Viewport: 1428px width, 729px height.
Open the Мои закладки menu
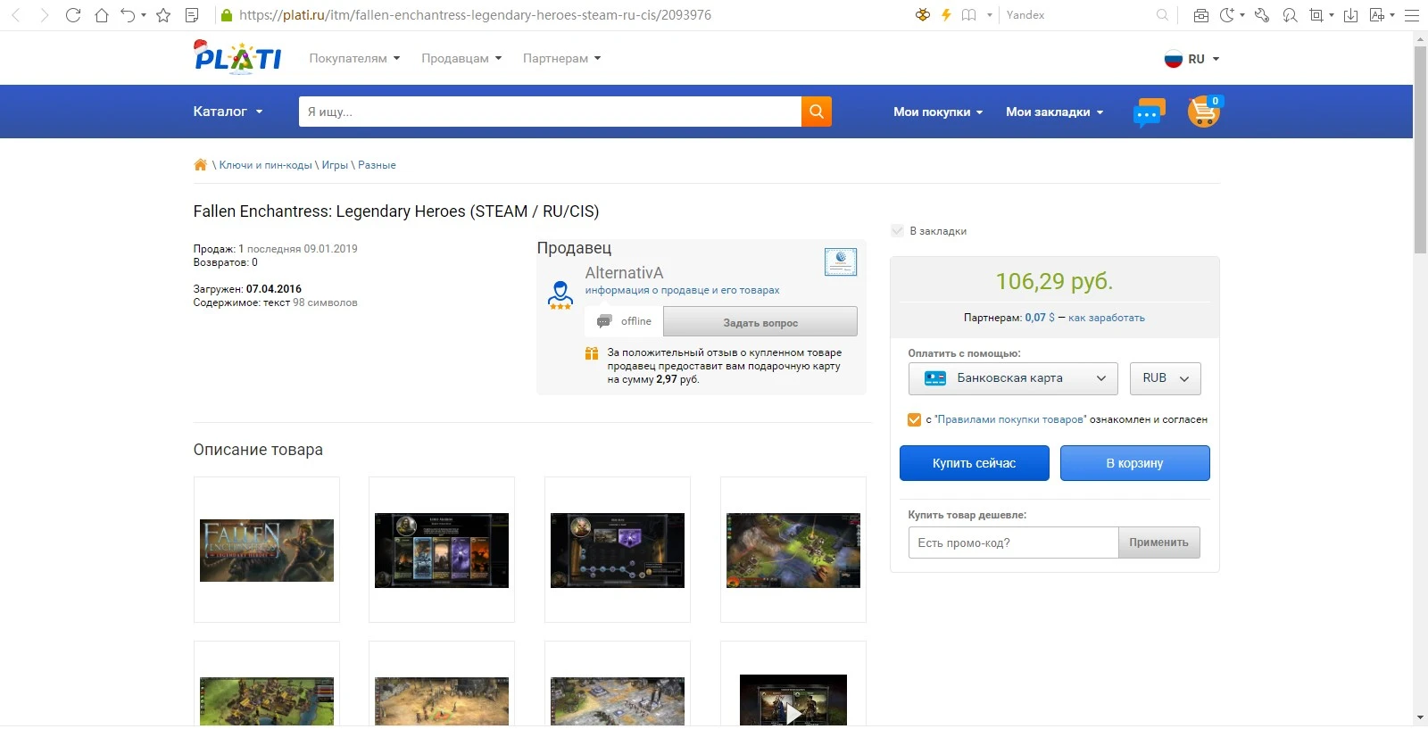(1055, 112)
